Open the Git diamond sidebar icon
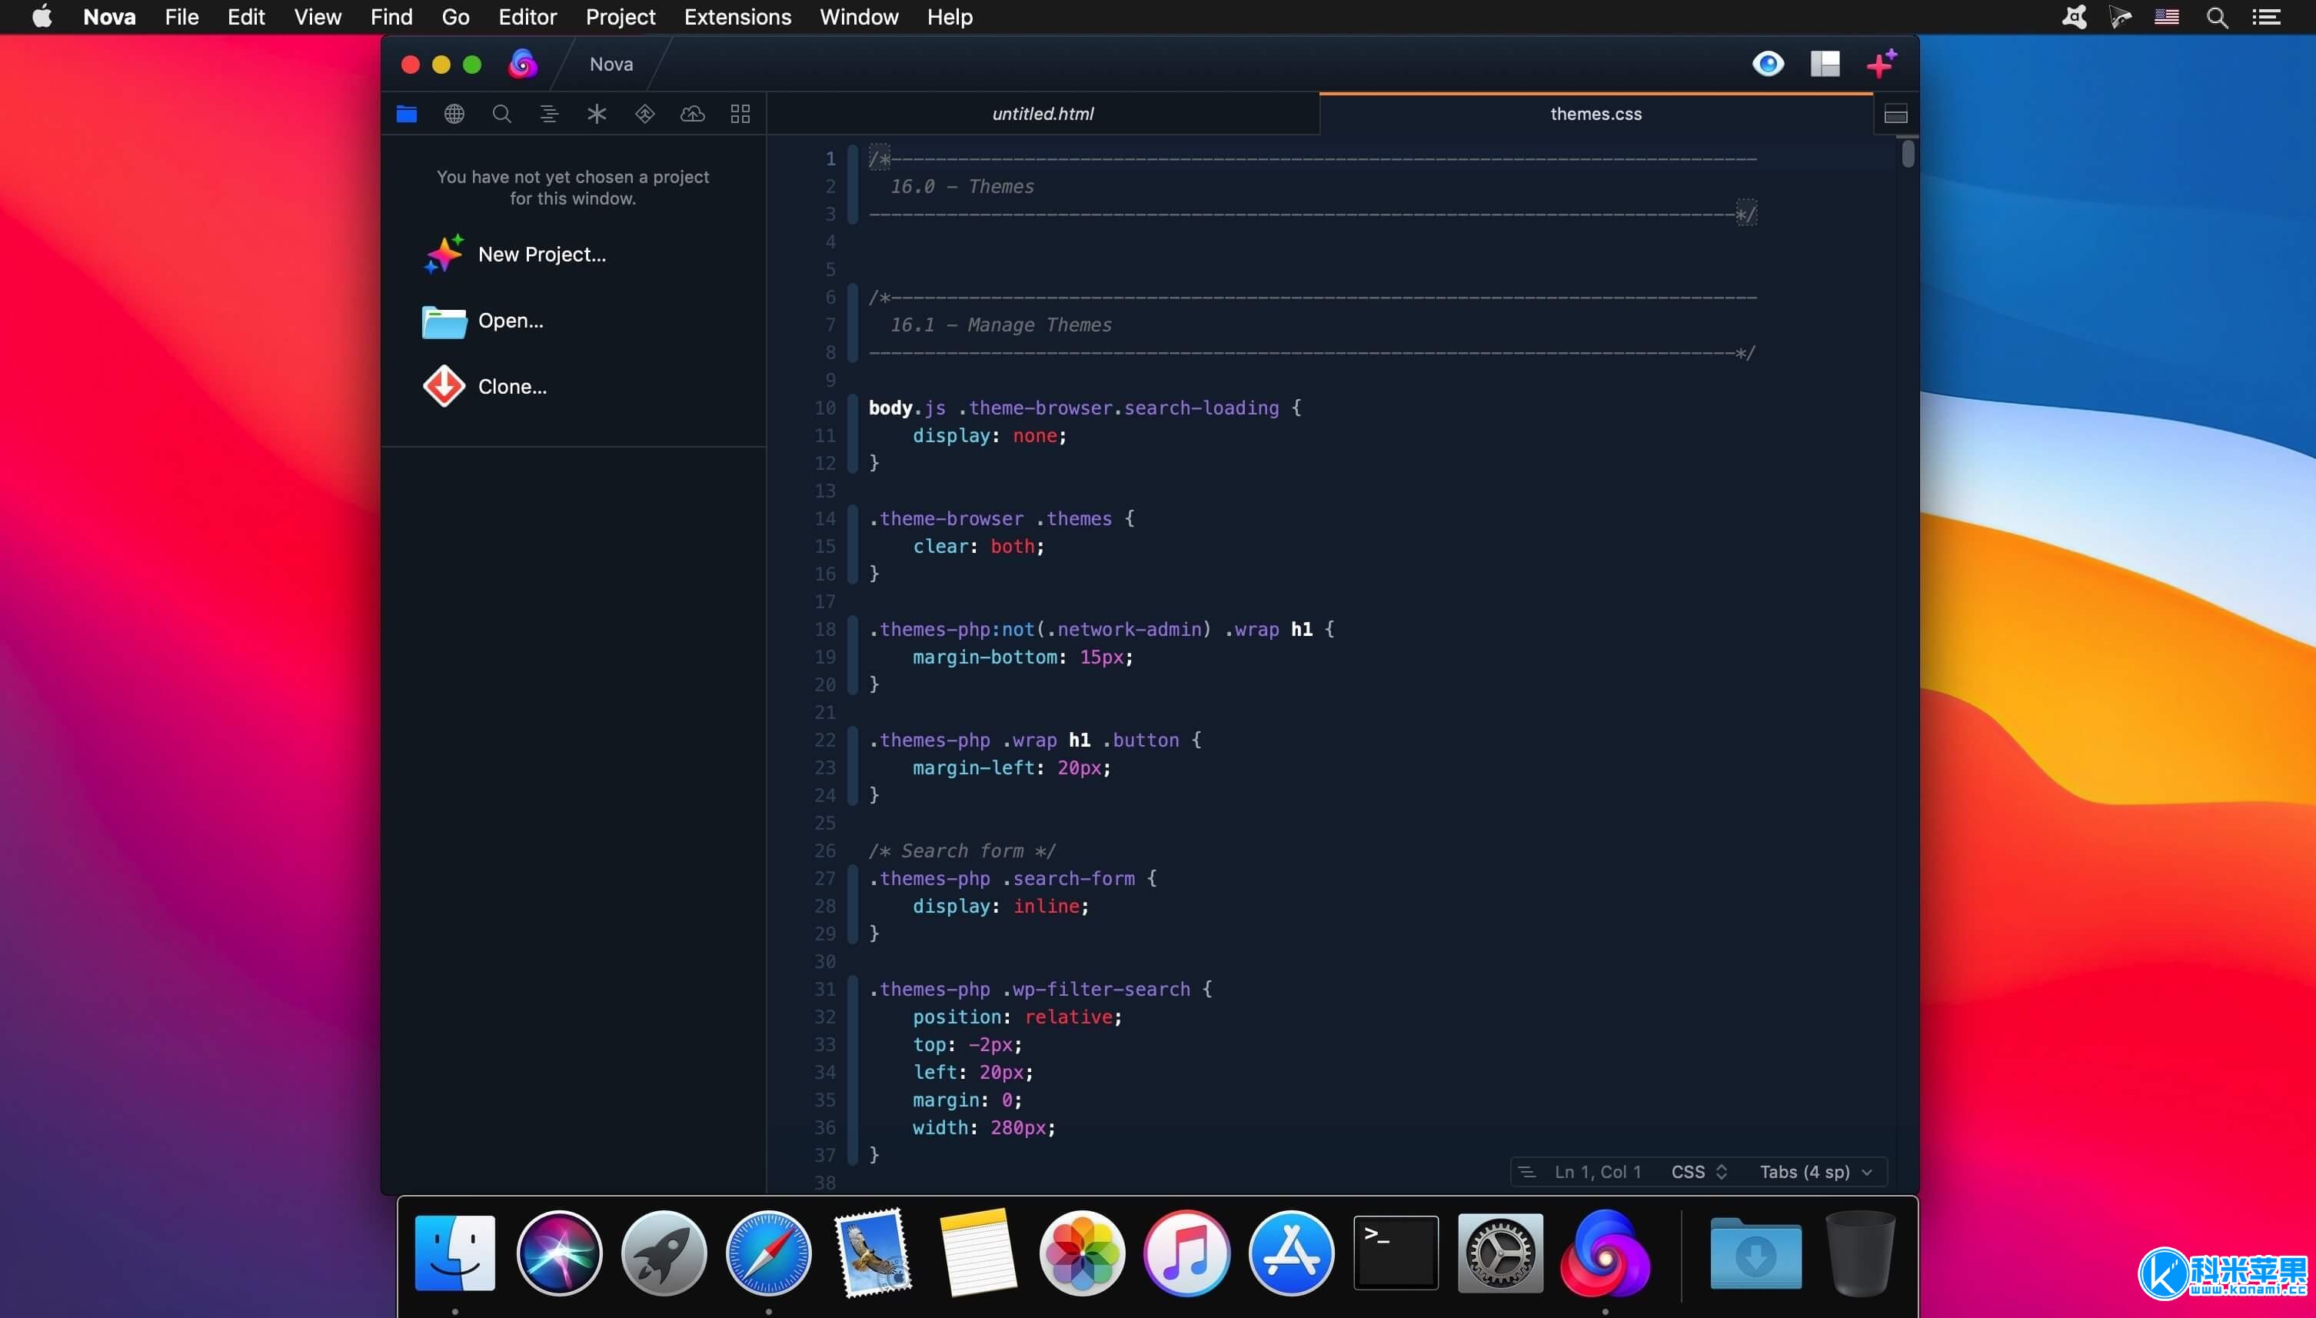The height and width of the screenshot is (1318, 2316). pyautogui.click(x=644, y=114)
